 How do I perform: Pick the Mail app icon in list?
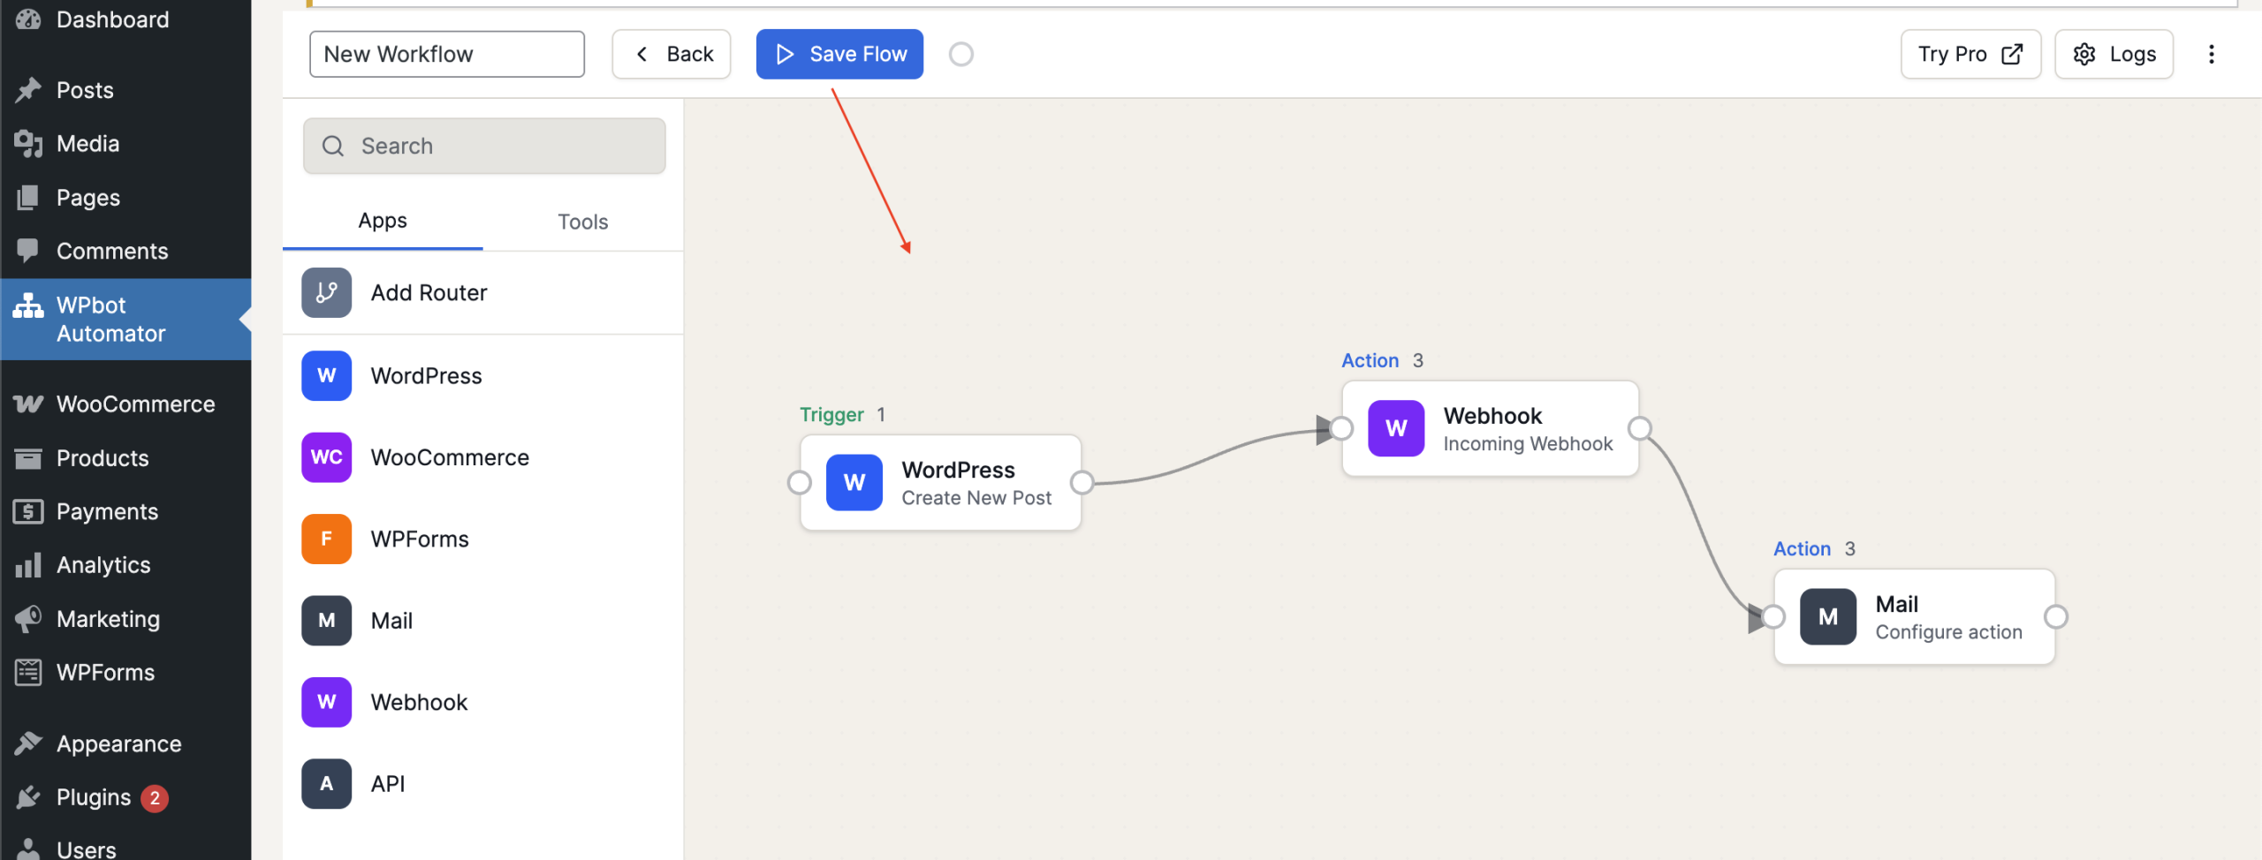326,621
